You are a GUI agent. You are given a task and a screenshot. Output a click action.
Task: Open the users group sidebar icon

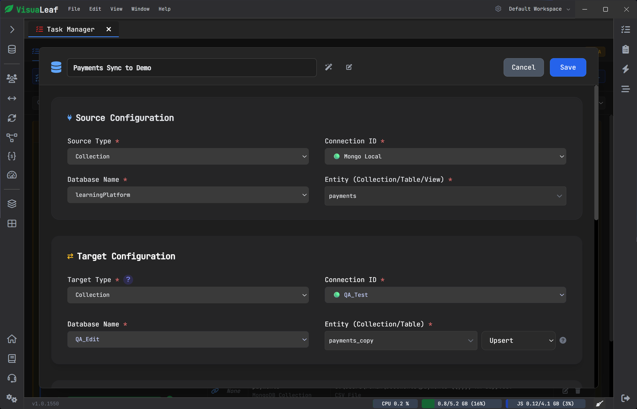(12, 78)
